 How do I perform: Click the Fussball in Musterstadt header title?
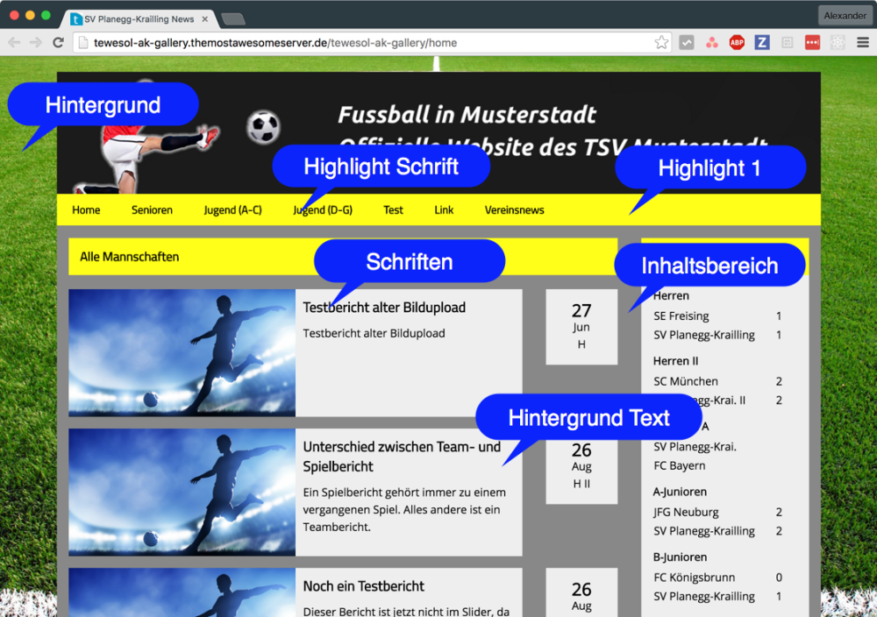click(x=467, y=115)
